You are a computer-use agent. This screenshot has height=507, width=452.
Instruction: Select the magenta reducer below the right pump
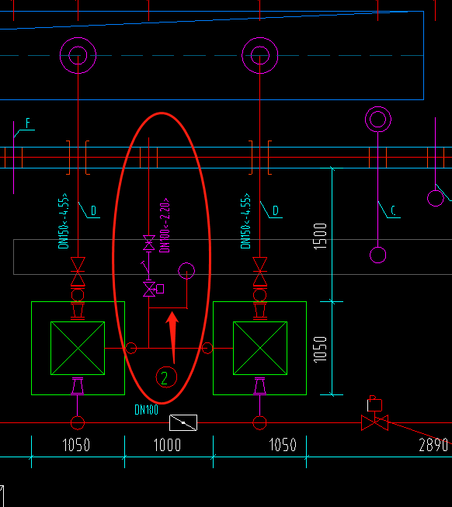(x=259, y=386)
